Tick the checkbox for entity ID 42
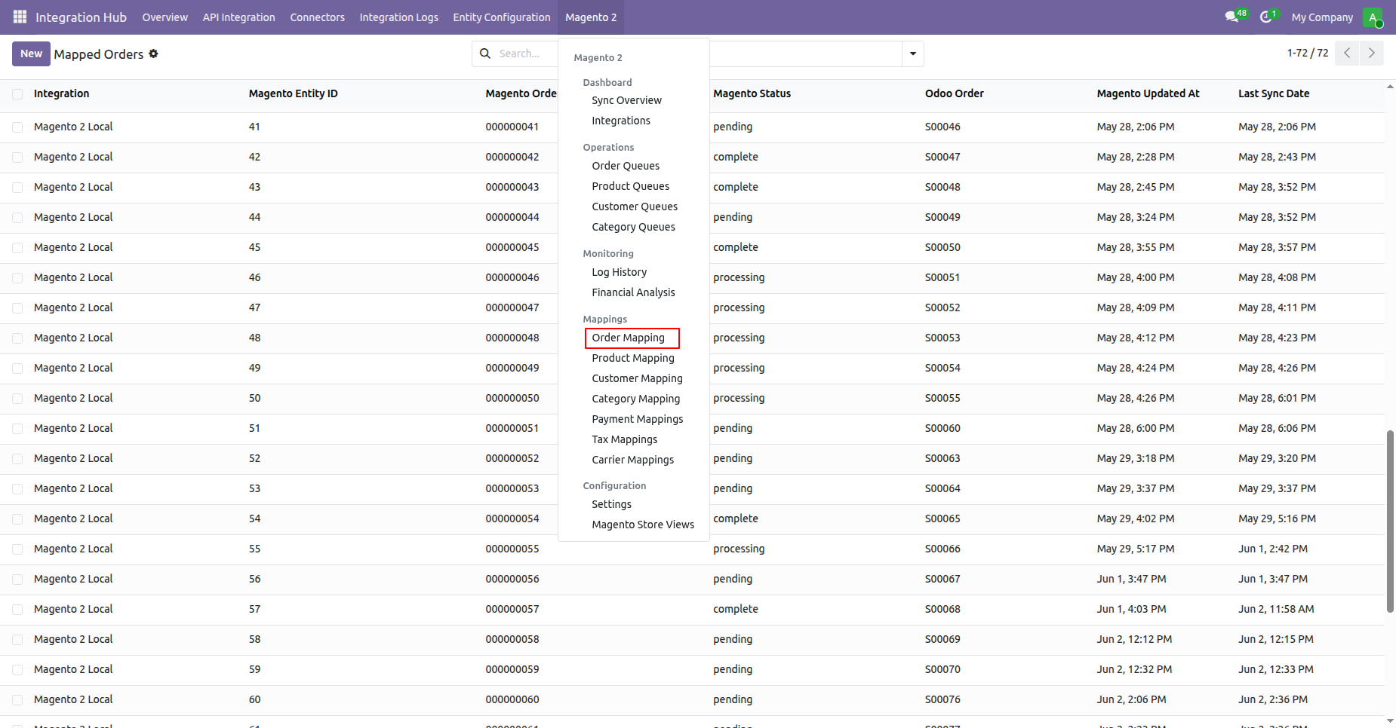 17,158
